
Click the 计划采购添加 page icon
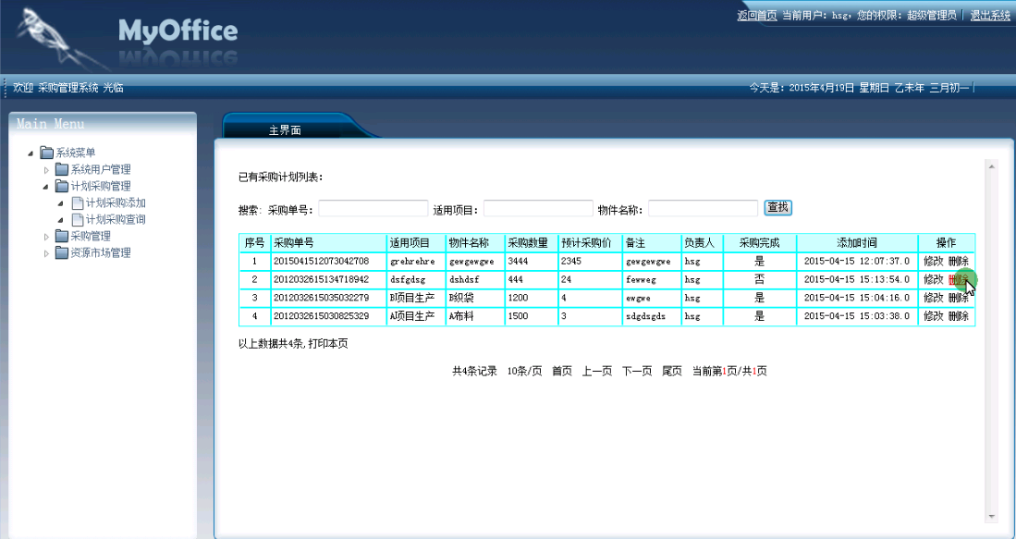78,203
